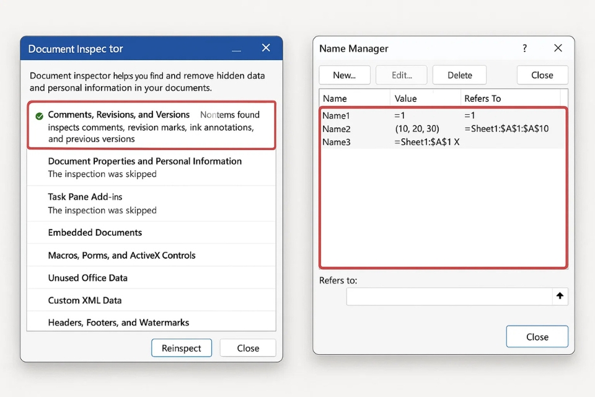Minimize the Document Inspector dialog
595x397 pixels.
click(x=236, y=49)
